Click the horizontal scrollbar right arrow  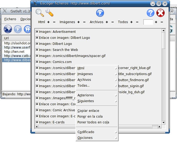click(159, 127)
